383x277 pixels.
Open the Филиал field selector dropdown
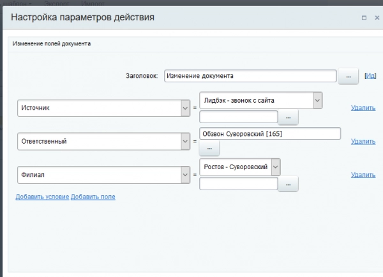[185, 174]
